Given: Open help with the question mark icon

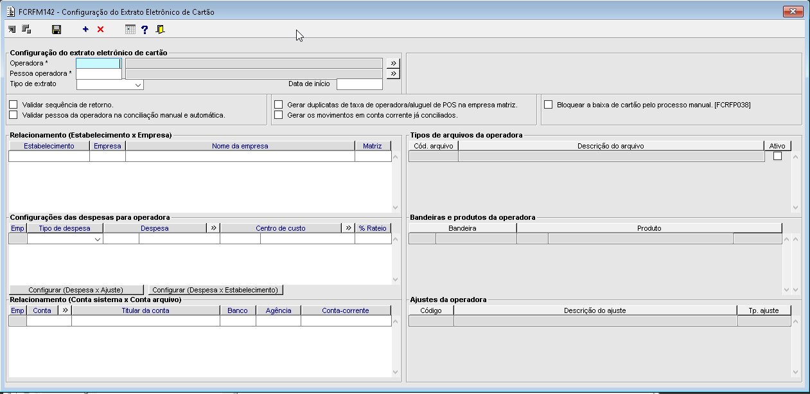Looking at the screenshot, I should click(x=145, y=29).
